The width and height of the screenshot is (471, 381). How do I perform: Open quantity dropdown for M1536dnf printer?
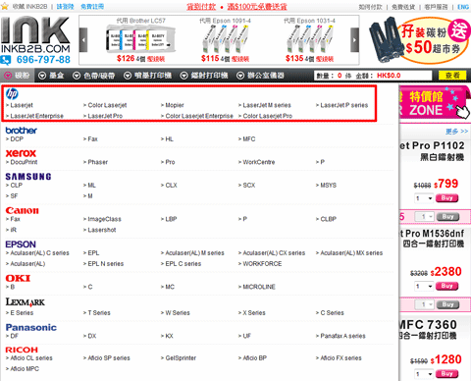424,287
